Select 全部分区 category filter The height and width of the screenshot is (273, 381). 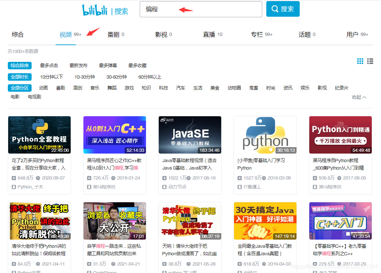pos(20,88)
